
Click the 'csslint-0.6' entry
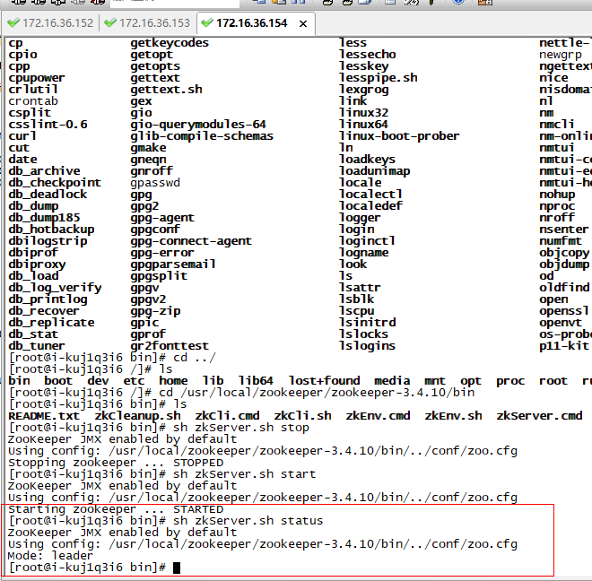point(48,125)
